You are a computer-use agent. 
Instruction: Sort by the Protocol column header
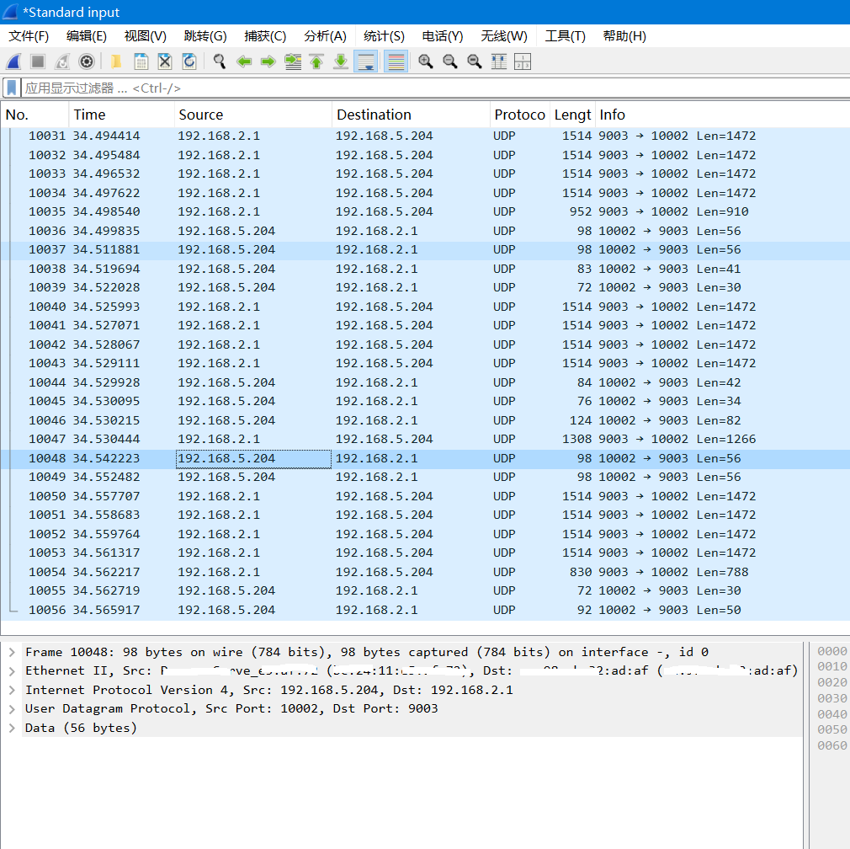click(520, 115)
